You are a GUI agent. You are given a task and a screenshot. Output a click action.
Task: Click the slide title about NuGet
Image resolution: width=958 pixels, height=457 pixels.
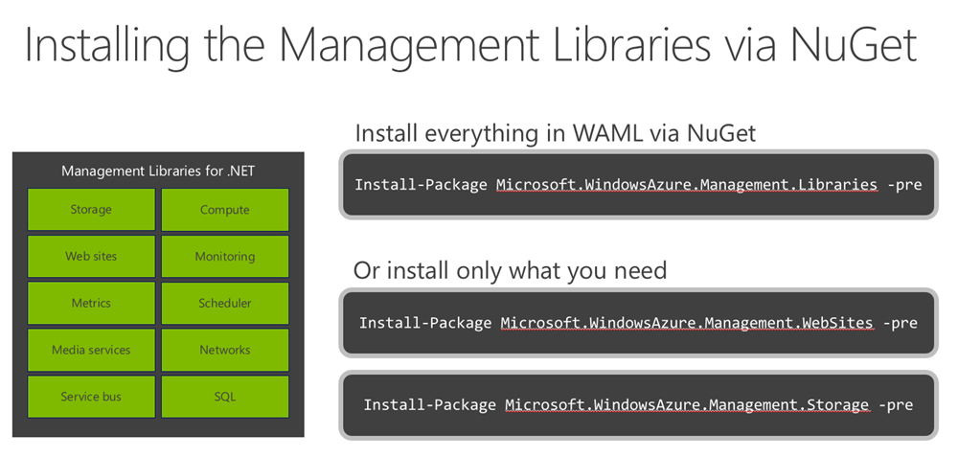470,45
